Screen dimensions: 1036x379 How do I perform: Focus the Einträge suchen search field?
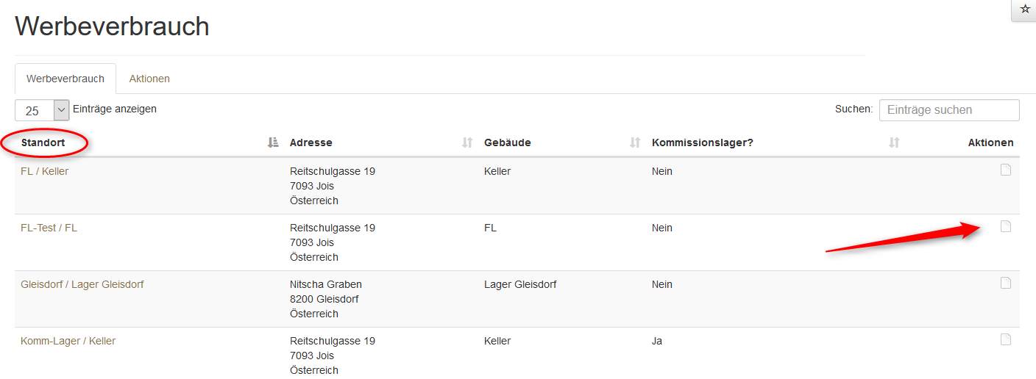(948, 110)
